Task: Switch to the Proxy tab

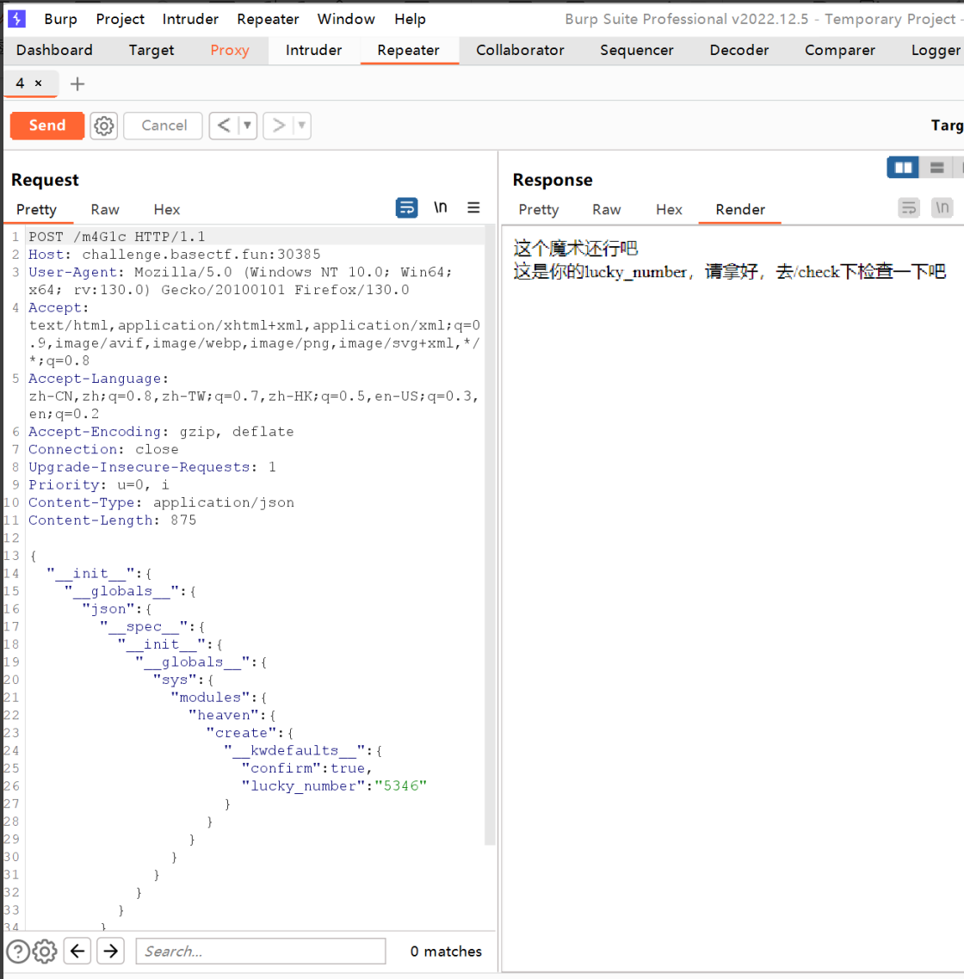Action: pos(229,50)
